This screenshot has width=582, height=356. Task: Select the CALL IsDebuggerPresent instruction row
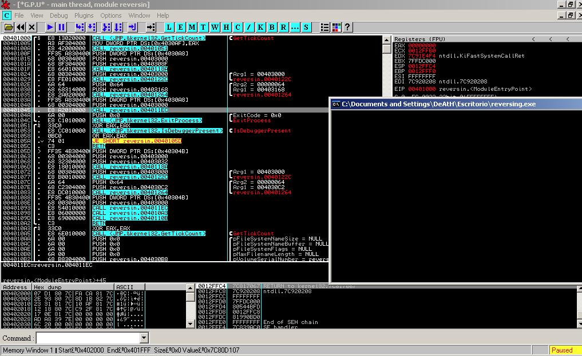point(157,131)
